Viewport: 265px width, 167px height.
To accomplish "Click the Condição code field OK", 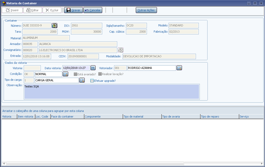I will (x=29, y=74).
